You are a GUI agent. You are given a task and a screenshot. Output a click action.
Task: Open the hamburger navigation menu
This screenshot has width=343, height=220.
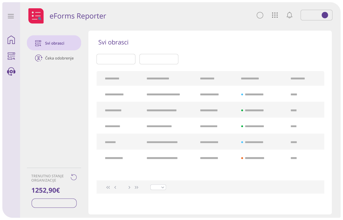coord(11,16)
